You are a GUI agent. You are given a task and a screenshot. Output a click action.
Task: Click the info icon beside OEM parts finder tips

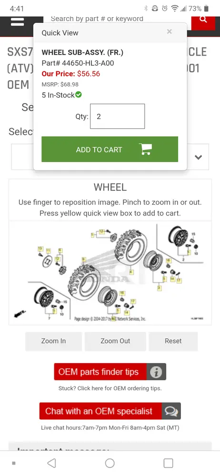pyautogui.click(x=156, y=372)
